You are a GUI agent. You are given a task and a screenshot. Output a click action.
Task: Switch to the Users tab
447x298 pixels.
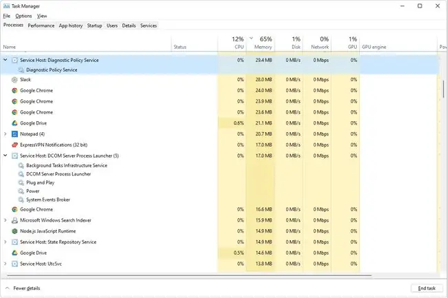[x=112, y=25]
